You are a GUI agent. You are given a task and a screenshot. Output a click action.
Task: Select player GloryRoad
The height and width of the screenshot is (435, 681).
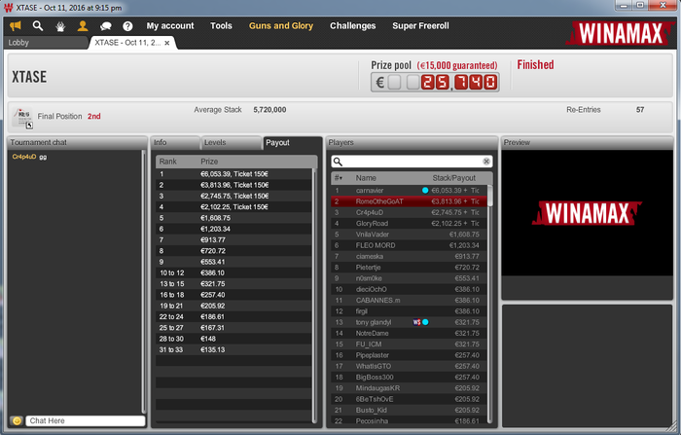(409, 224)
